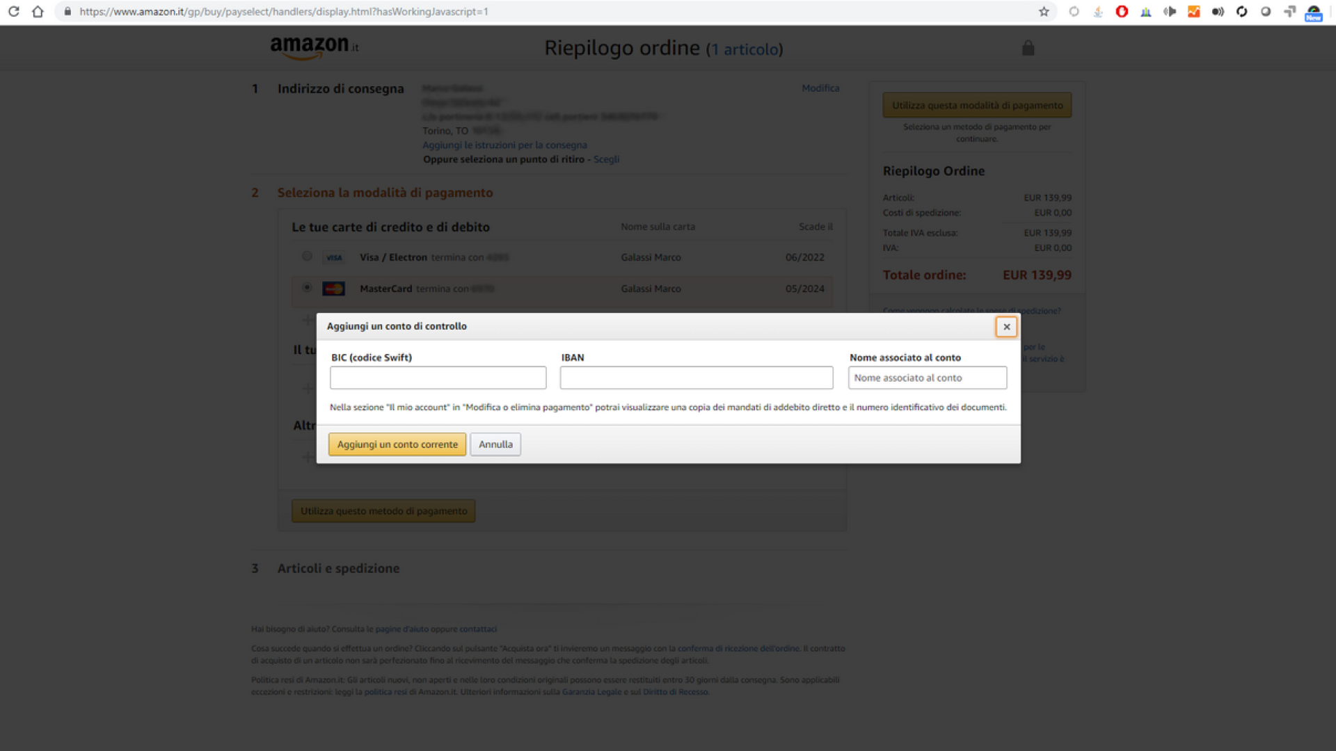
Task: Click the BIC (codice Swift) input field
Action: pyautogui.click(x=438, y=378)
